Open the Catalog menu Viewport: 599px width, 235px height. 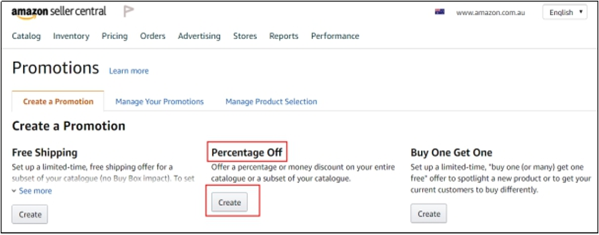(x=26, y=36)
